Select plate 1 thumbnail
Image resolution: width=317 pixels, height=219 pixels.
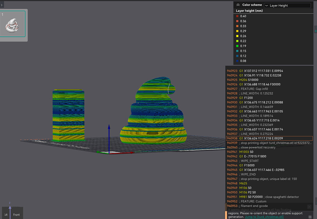click(13, 24)
